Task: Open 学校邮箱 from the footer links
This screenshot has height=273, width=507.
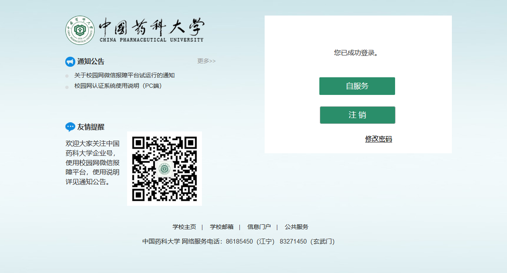Action: (221, 227)
